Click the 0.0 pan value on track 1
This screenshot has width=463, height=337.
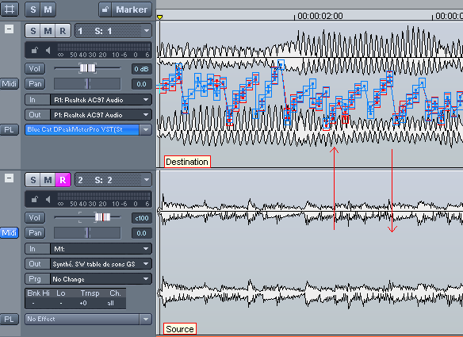[141, 84]
